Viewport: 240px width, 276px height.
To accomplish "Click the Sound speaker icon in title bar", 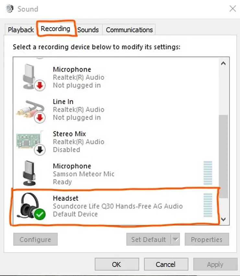I will (9, 9).
